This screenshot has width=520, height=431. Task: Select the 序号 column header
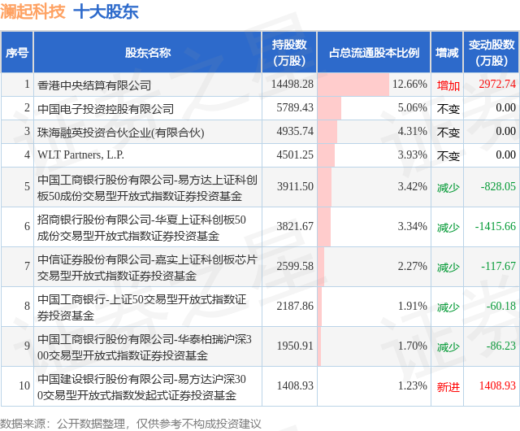(x=17, y=53)
